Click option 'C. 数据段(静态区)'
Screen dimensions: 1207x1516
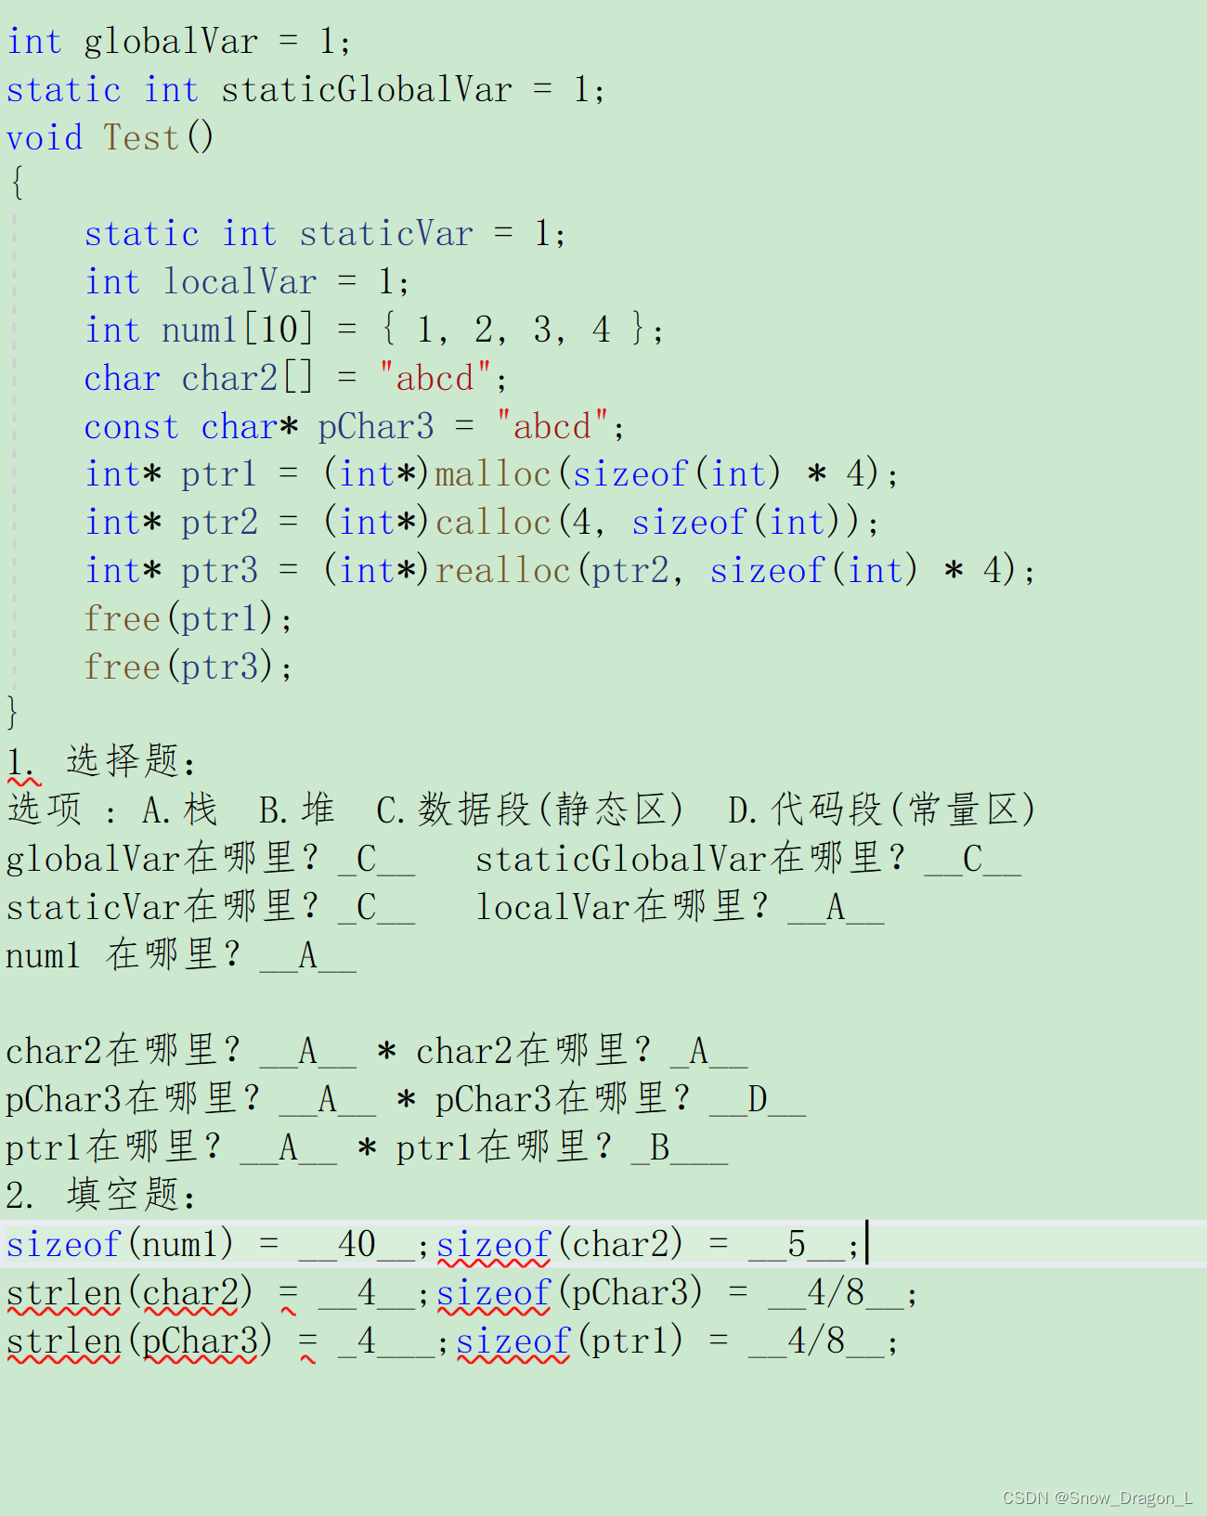530,810
